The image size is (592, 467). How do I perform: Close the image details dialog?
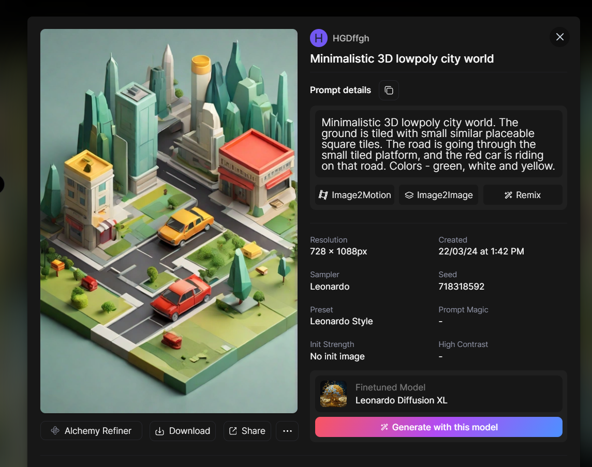click(x=559, y=37)
